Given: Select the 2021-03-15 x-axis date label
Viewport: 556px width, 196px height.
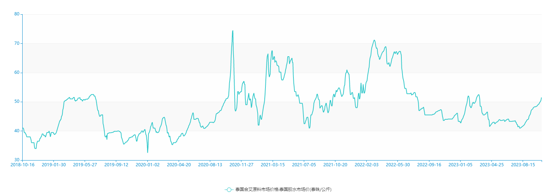Looking at the screenshot, I should click(x=272, y=165).
